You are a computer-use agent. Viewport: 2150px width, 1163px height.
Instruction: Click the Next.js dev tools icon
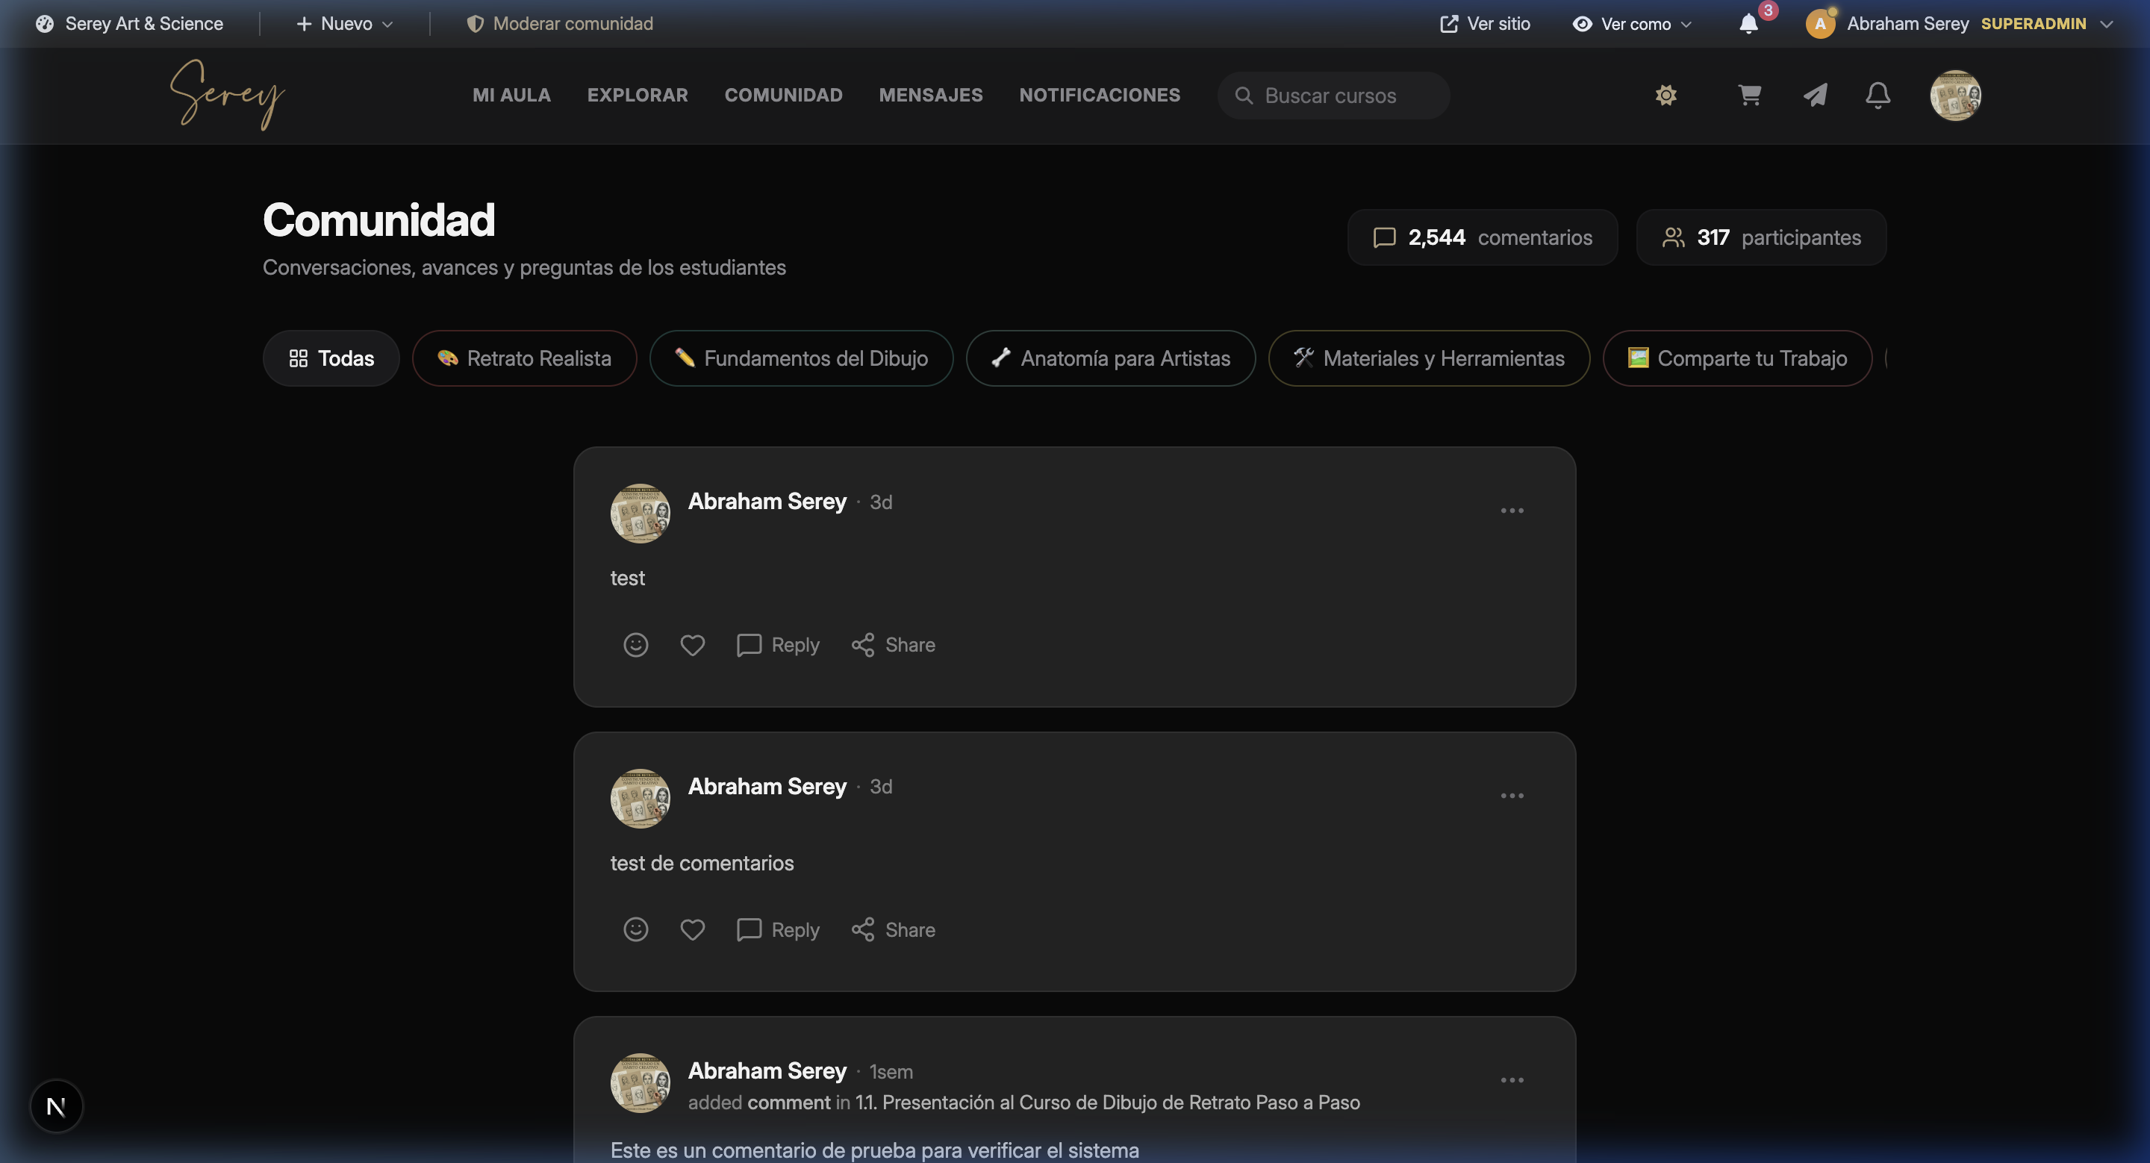click(56, 1106)
